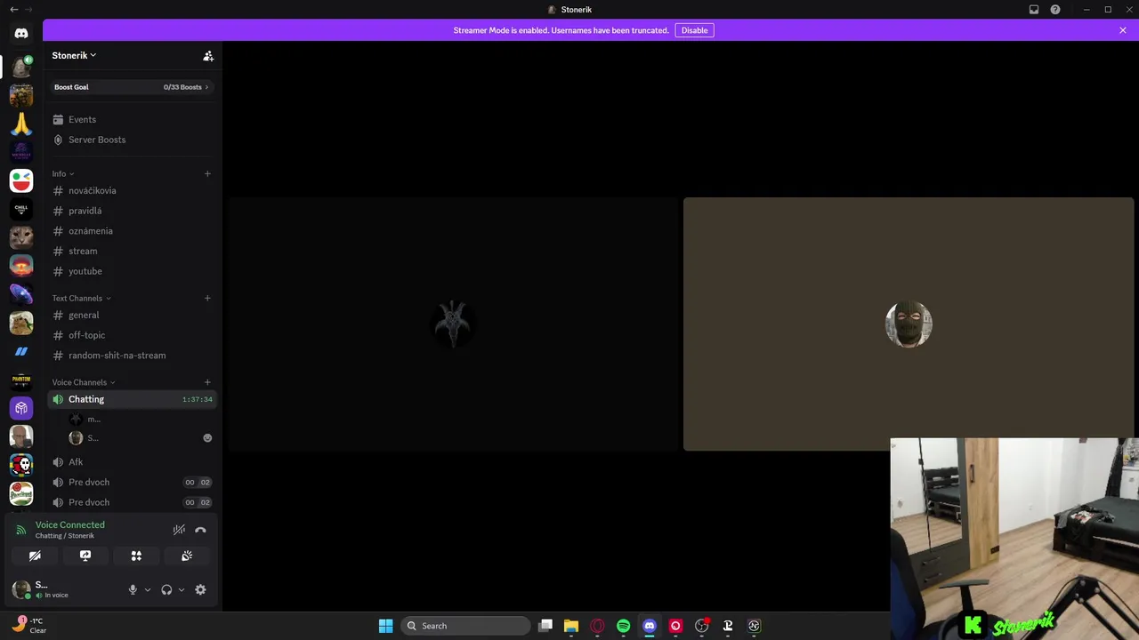Viewport: 1139px width, 640px height.
Task: Click the invite people icon next to Stonerik
Action: [x=208, y=56]
